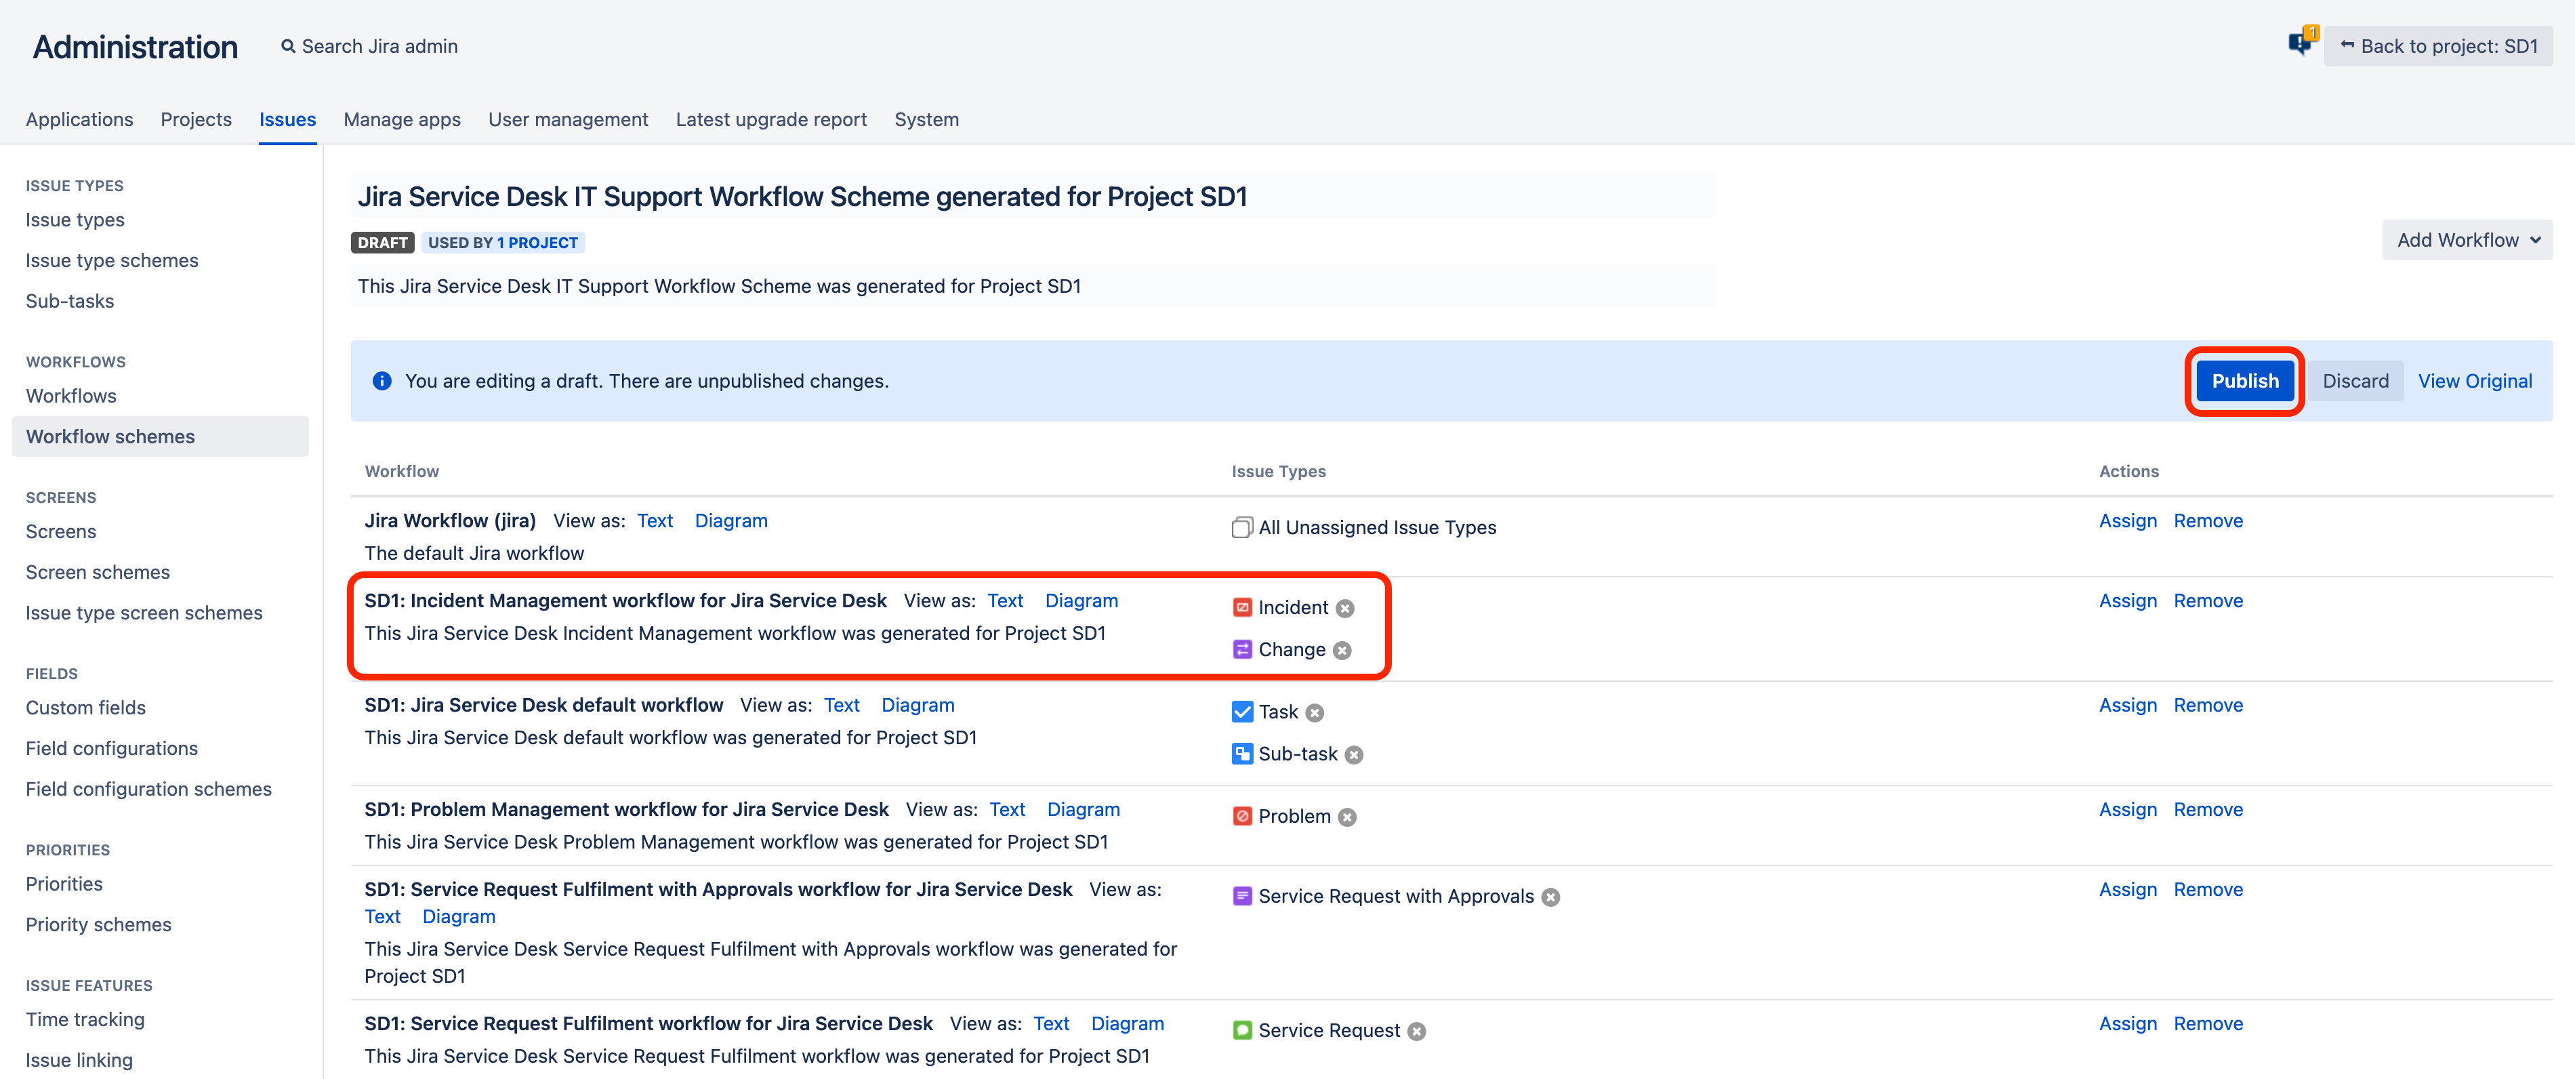Open View Original for the scheme
Viewport: 2575px width, 1079px height.
click(x=2475, y=380)
